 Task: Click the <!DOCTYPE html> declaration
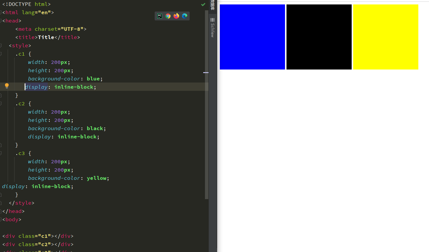click(26, 4)
